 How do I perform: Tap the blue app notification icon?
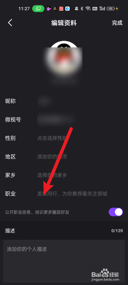[67, 8]
